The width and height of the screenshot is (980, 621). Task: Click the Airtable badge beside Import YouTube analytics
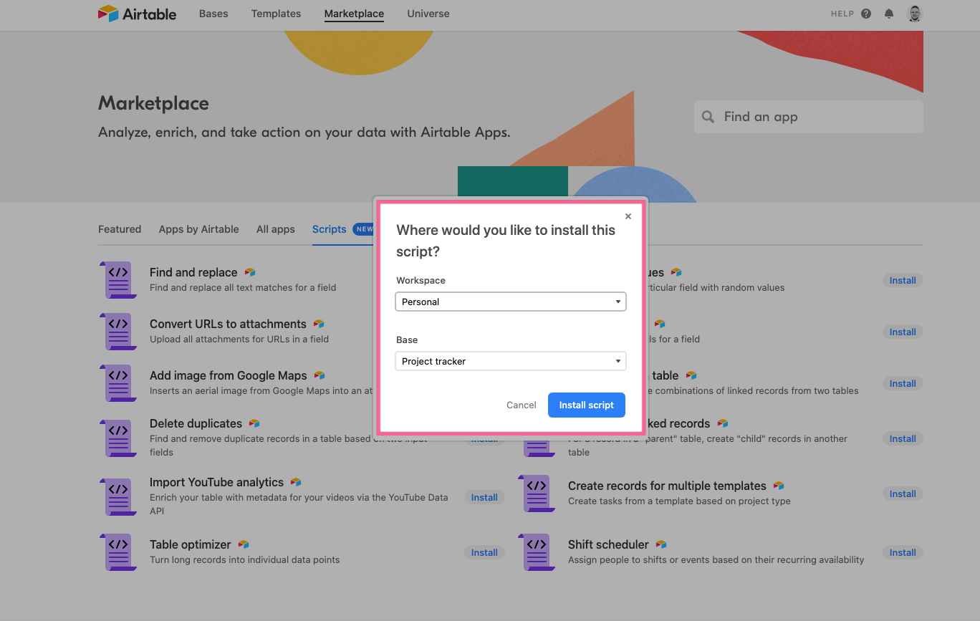(296, 482)
